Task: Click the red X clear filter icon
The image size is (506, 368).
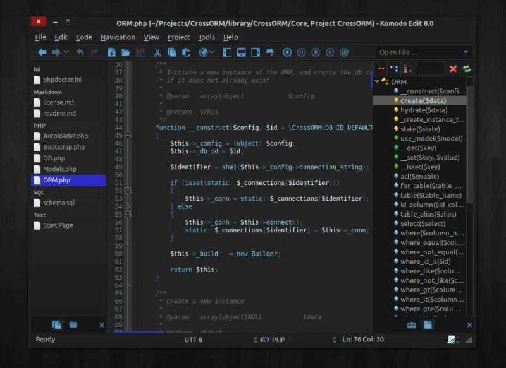Action: coord(453,69)
